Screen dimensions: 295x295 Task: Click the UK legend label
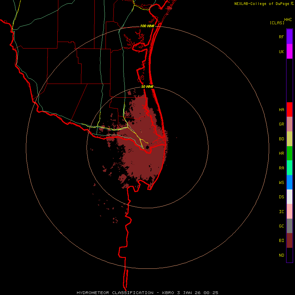[x=281, y=52]
